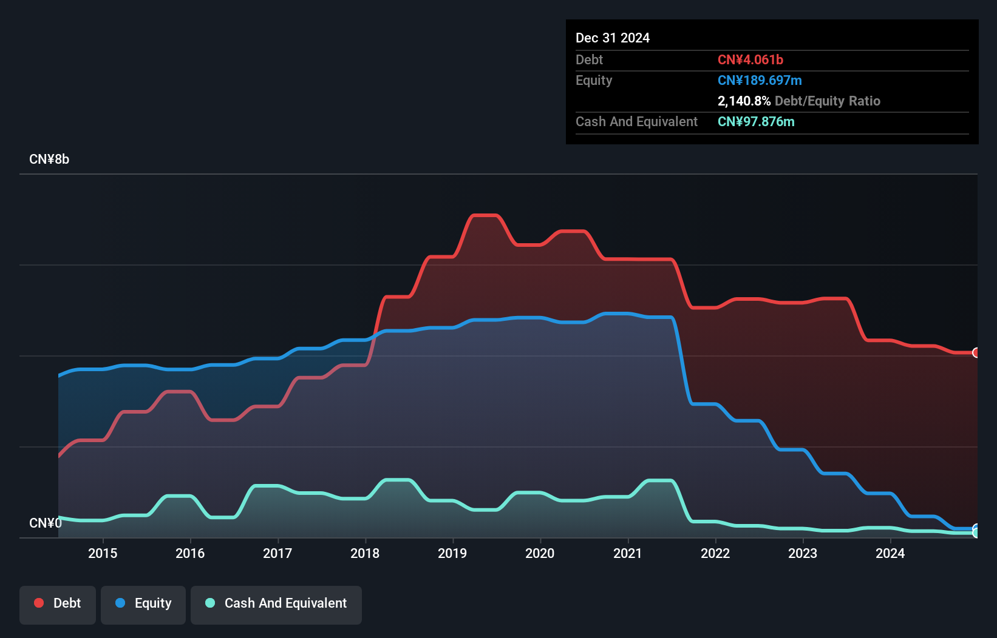Toggle the Debt legend button
997x638 pixels.
pos(58,605)
